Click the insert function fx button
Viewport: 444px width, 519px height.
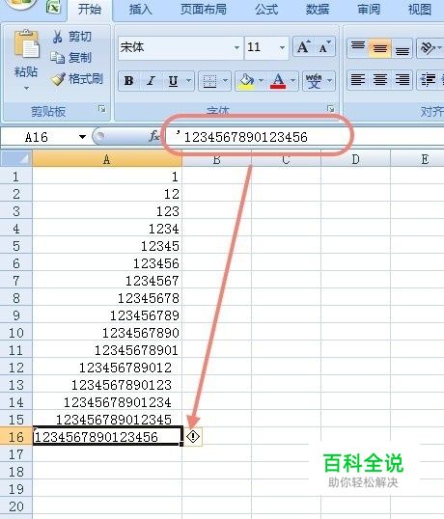(x=154, y=136)
